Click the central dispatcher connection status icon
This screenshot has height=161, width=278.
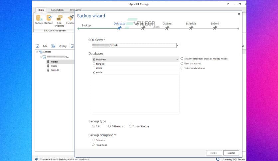(37, 159)
